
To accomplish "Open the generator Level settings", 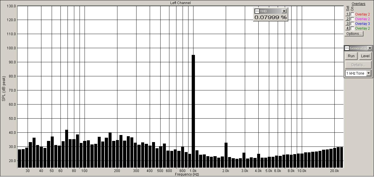I will pos(365,56).
